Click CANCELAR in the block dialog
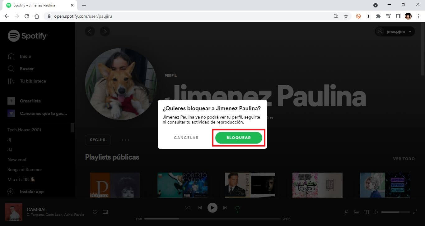This screenshot has width=425, height=226. click(x=186, y=138)
